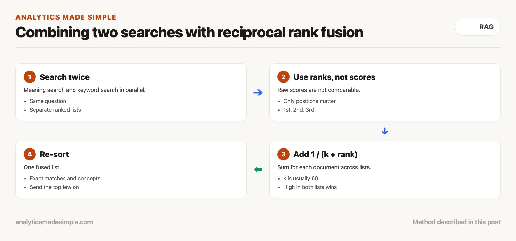Click the "Add 1 / (k + rank)" heading
This screenshot has width=516, height=241.
click(x=325, y=155)
